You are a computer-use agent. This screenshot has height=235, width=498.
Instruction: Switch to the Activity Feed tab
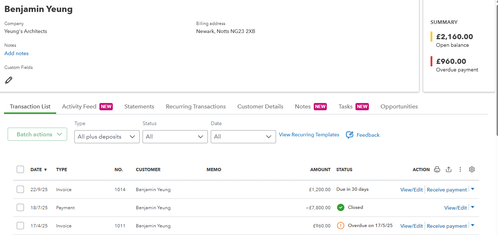point(79,107)
